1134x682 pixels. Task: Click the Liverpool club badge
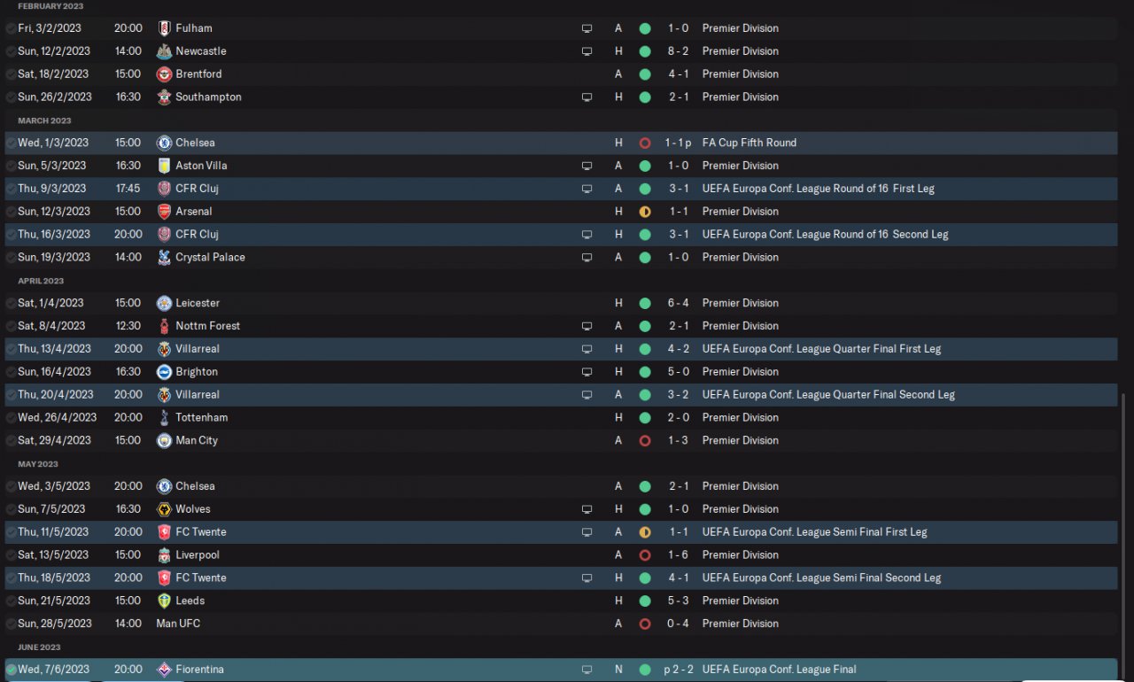pos(164,555)
